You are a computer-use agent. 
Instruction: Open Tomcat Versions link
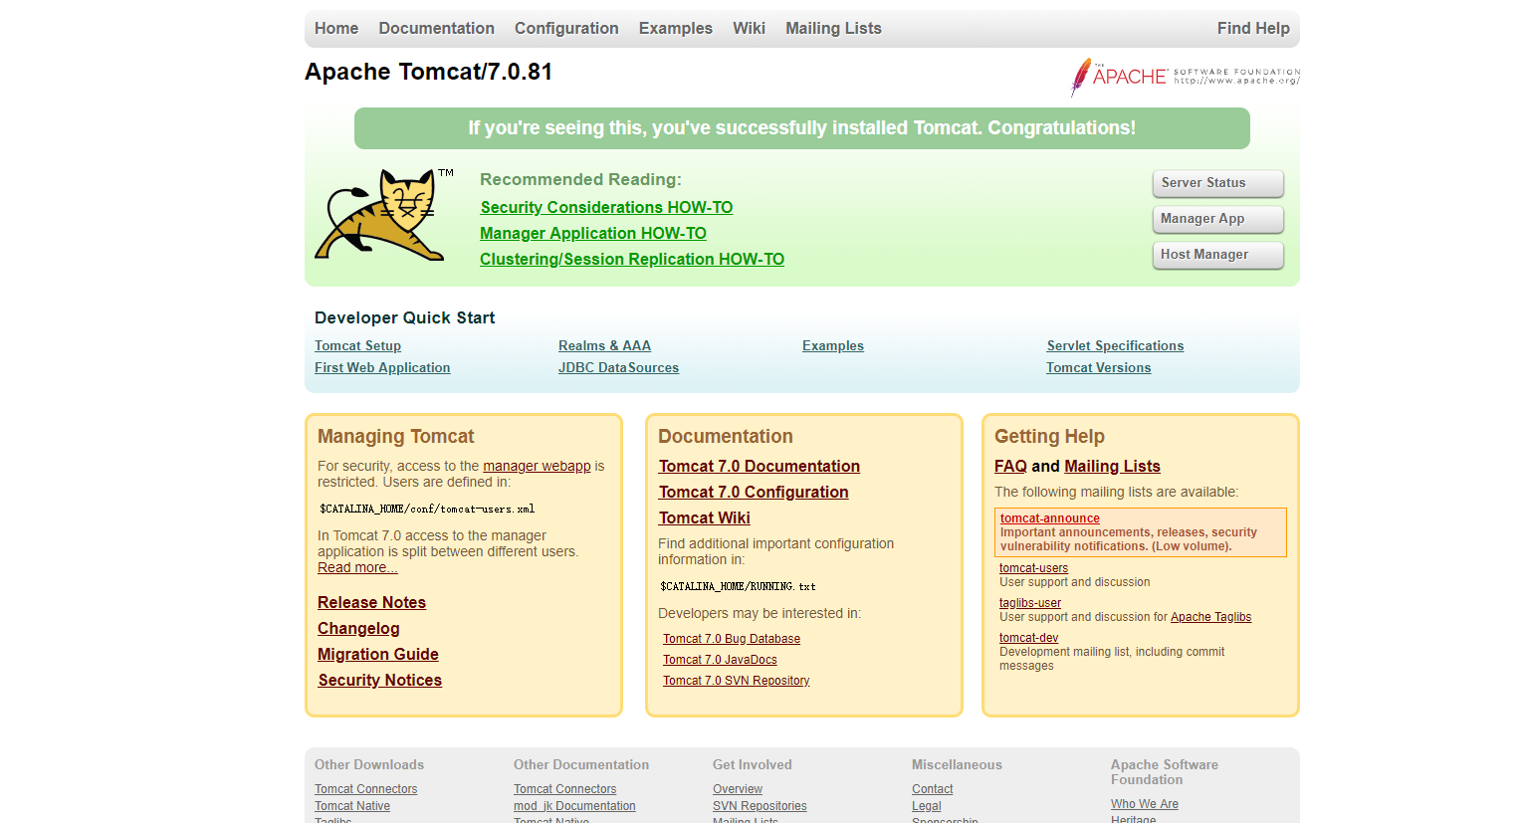[1098, 367]
